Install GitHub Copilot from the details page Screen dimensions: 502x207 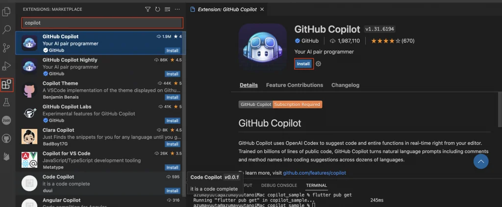coord(303,64)
